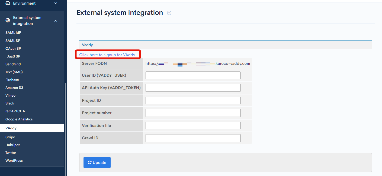Click the Crawl ID input field

coord(193,138)
